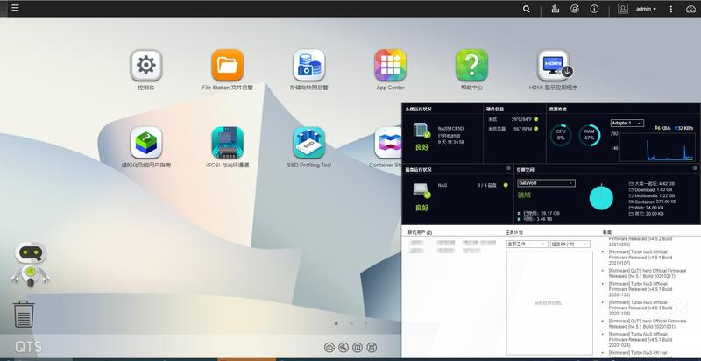Viewport: 701px width, 361px height.
Task: Expand the DataVol1 volume dropdown
Action: (x=546, y=183)
